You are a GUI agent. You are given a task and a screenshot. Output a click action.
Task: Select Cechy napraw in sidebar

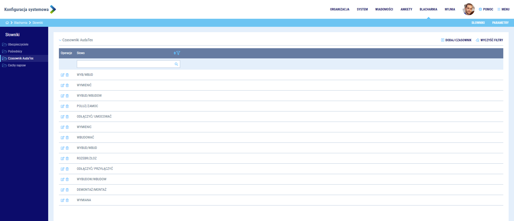[x=17, y=65]
